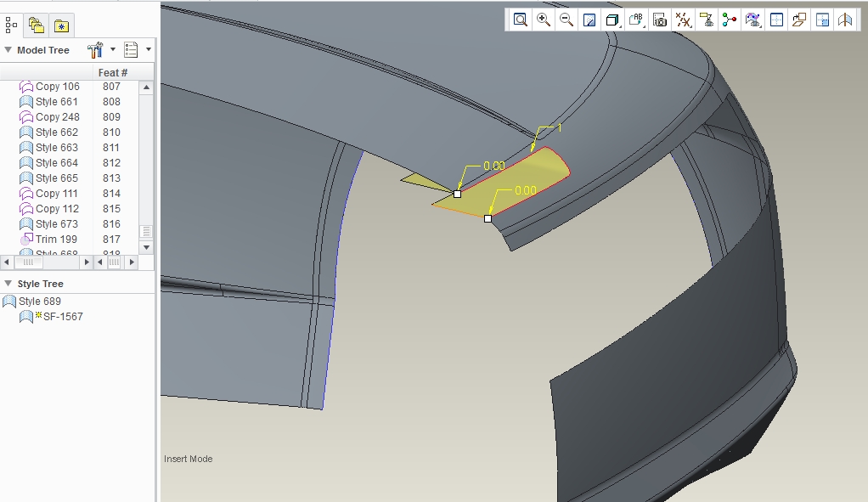The width and height of the screenshot is (868, 502).
Task: Click the Repaint screen icon
Action: tap(589, 20)
